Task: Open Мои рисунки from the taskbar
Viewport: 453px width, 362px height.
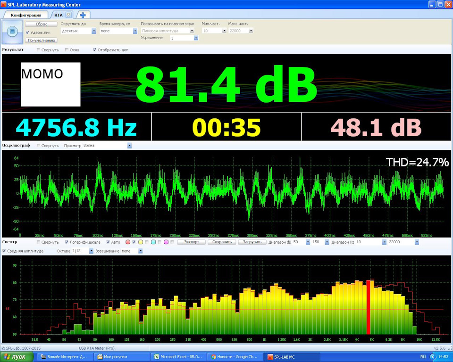Action: tap(123, 357)
